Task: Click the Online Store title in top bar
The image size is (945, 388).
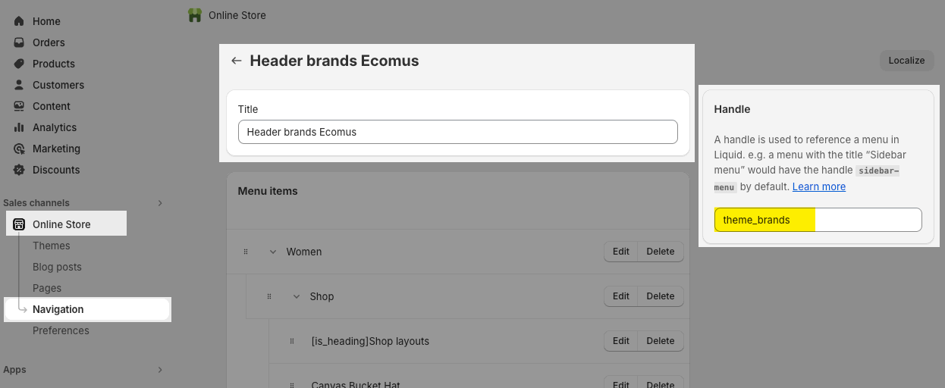Action: tap(237, 15)
